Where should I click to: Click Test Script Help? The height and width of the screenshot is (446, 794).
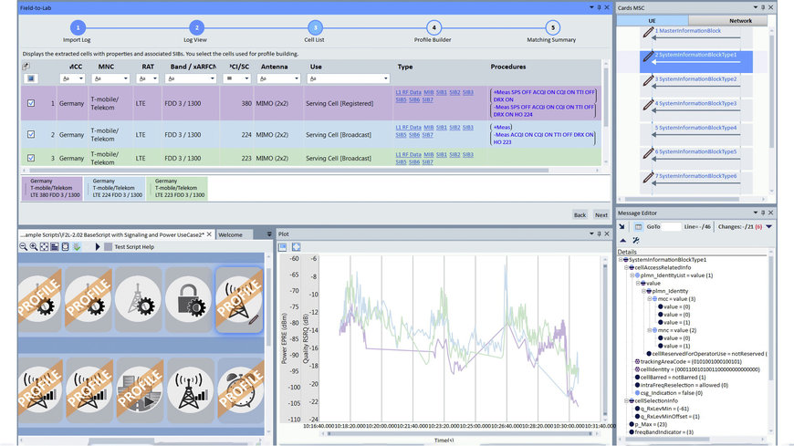coord(134,247)
